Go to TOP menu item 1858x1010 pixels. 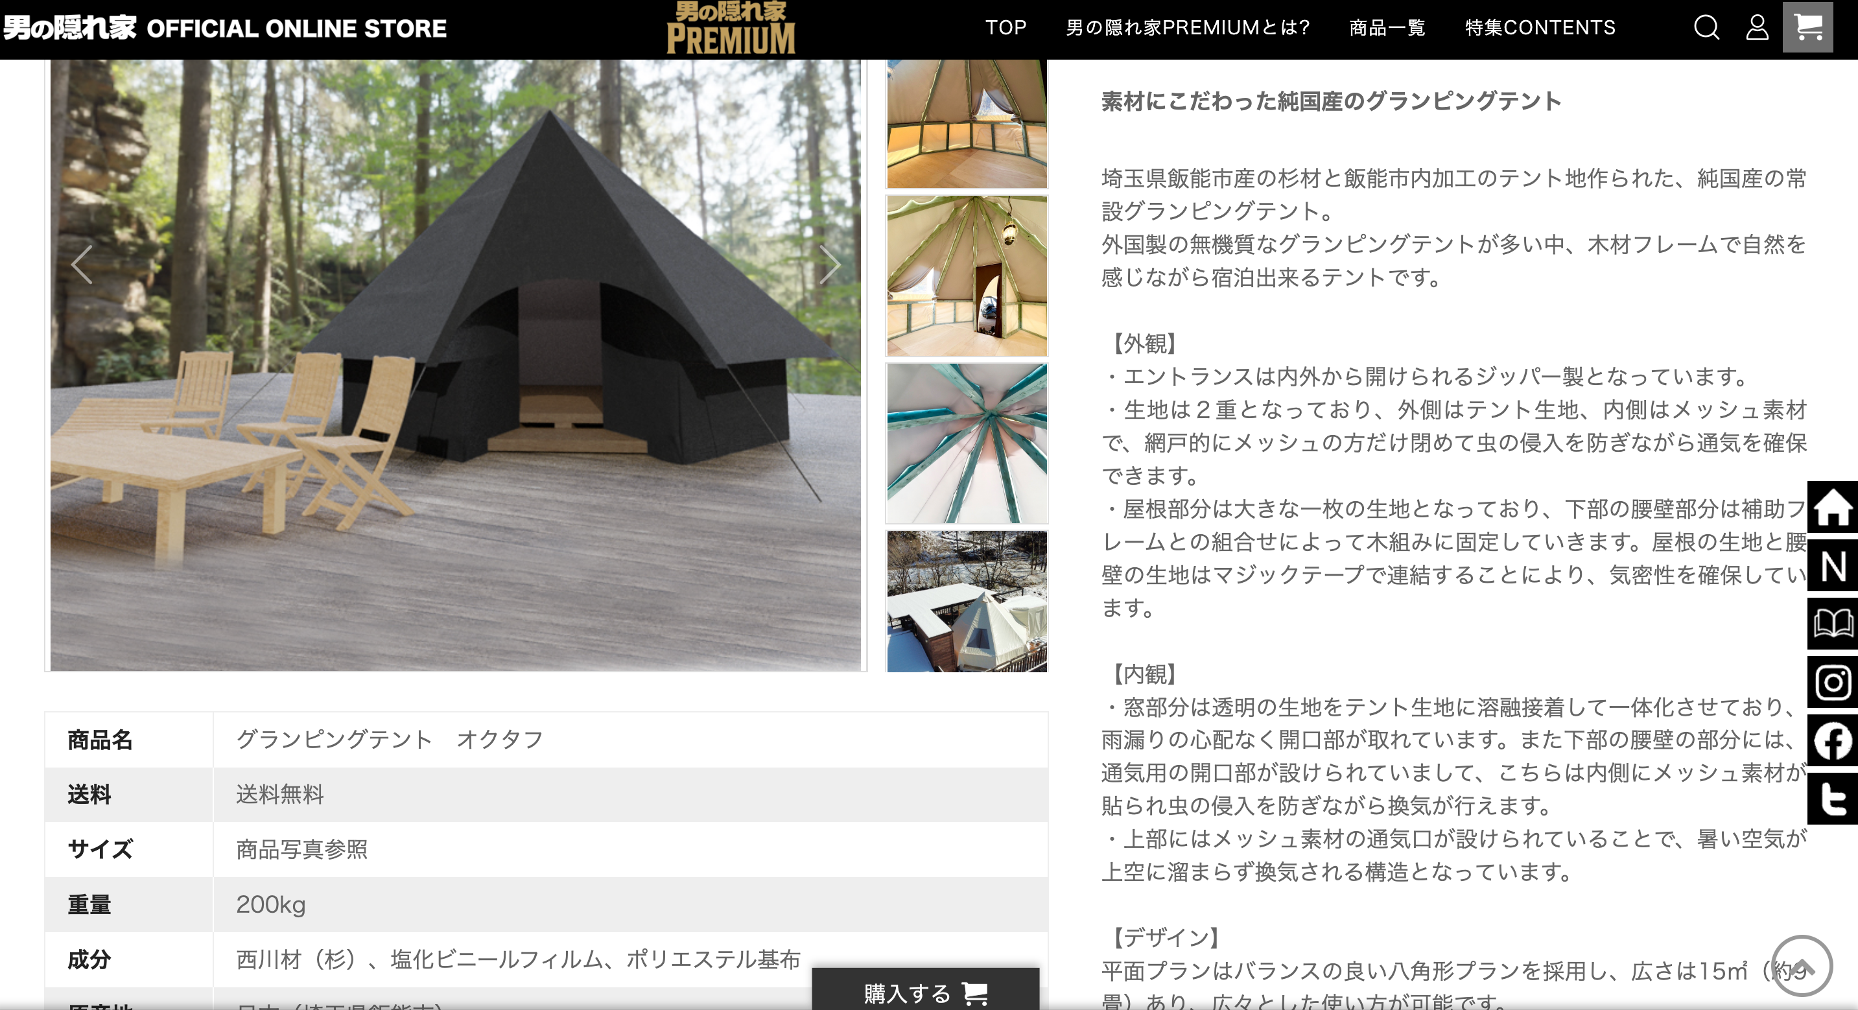coord(1005,27)
